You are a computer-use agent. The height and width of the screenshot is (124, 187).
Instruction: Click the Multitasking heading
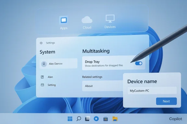[x=96, y=51]
